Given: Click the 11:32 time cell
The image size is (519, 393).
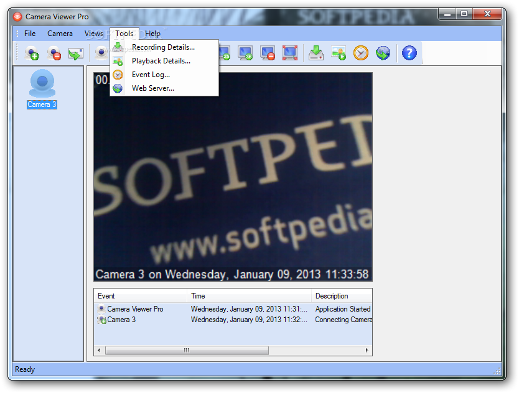Looking at the screenshot, I should (x=249, y=320).
